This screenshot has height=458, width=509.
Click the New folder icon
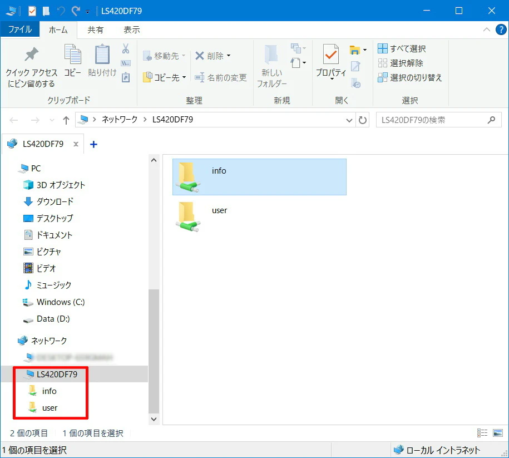pyautogui.click(x=271, y=55)
